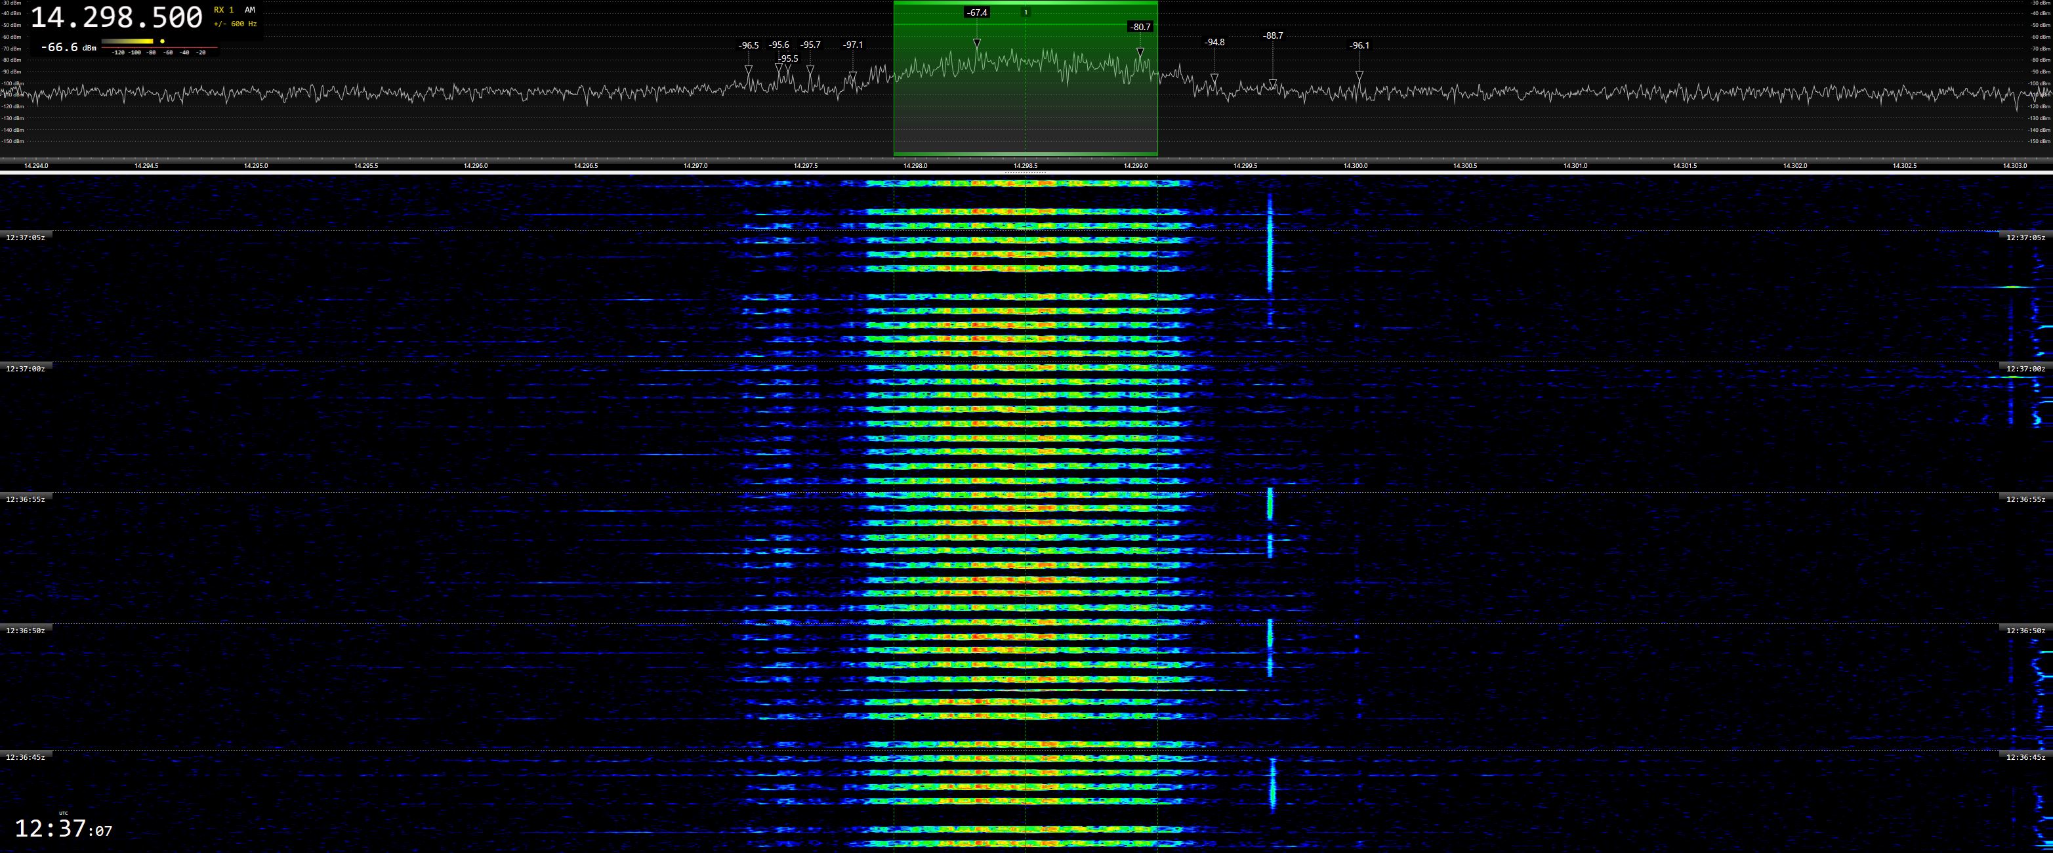Click the -96.1 peak marker triangle
Image resolution: width=2053 pixels, height=853 pixels.
tap(1359, 75)
